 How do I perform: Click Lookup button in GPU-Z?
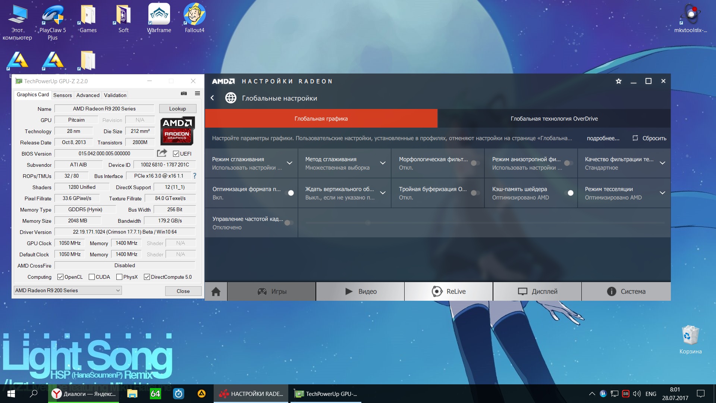178,109
